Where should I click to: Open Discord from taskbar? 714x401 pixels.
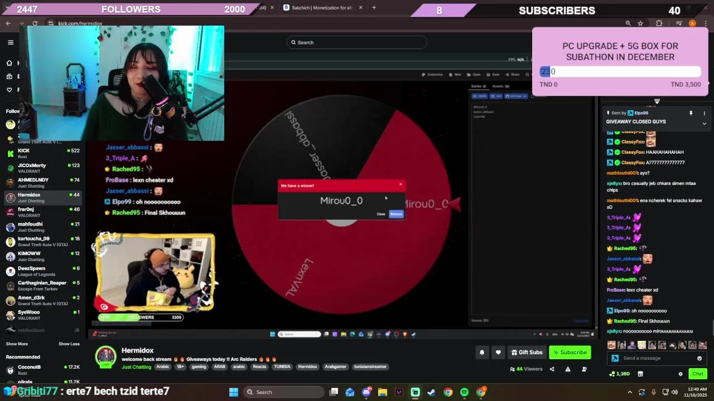pyautogui.click(x=366, y=392)
